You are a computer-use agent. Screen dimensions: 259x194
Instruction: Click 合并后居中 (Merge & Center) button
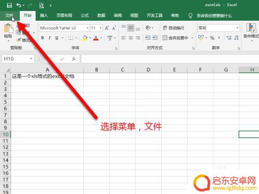coord(175,38)
